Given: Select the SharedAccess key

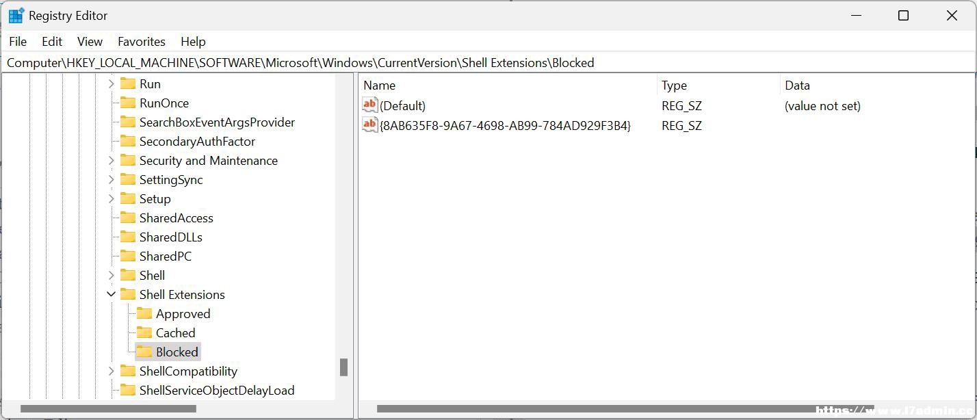Looking at the screenshot, I should tap(176, 218).
